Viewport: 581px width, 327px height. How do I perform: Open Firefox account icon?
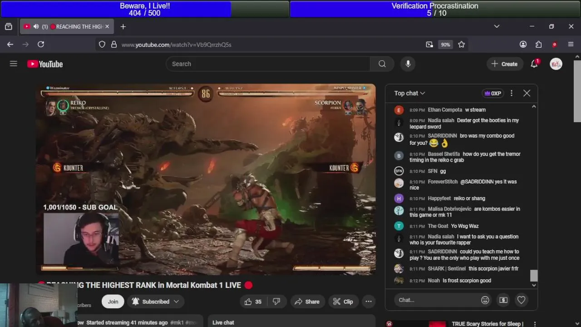(523, 45)
